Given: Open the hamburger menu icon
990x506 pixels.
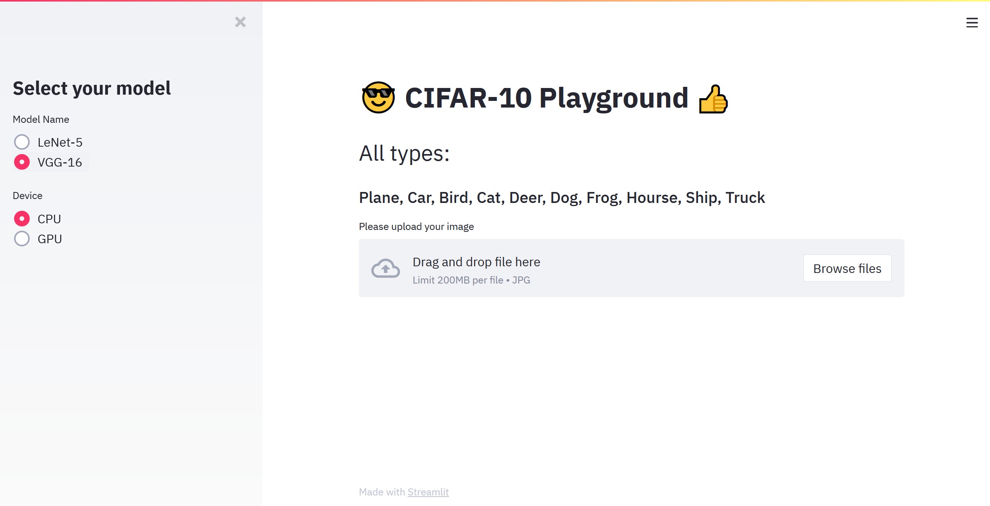Looking at the screenshot, I should [x=972, y=23].
